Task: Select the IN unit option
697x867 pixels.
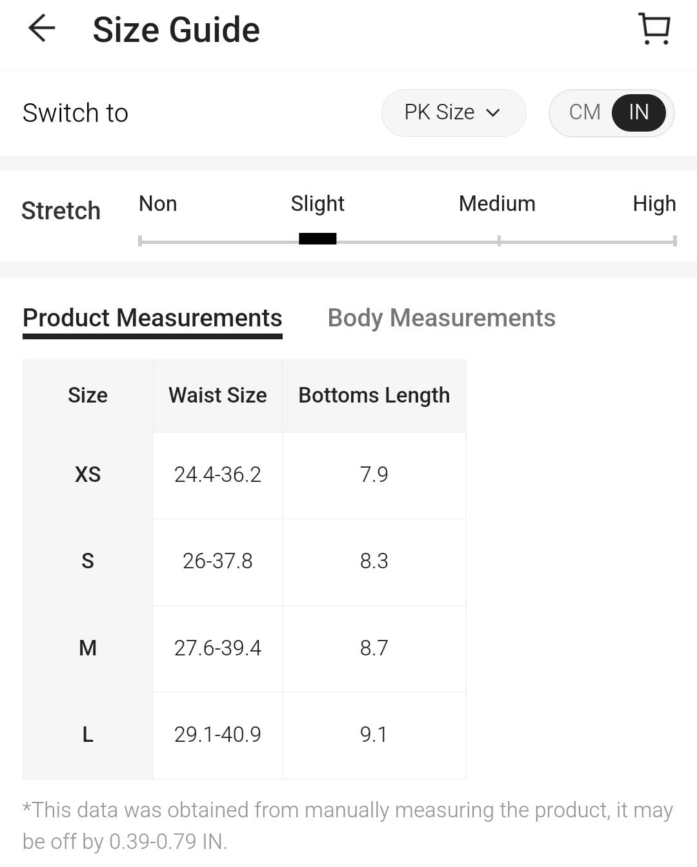Action: point(638,112)
